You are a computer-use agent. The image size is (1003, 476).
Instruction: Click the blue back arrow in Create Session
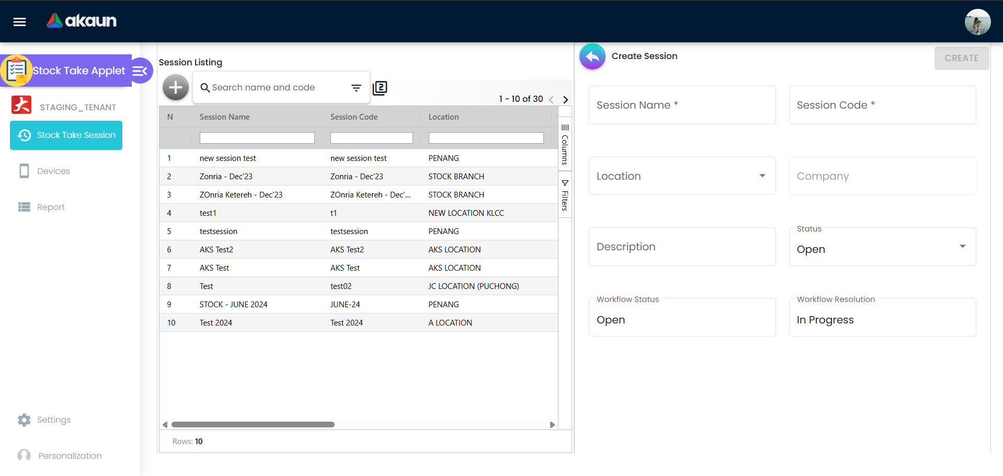(591, 56)
